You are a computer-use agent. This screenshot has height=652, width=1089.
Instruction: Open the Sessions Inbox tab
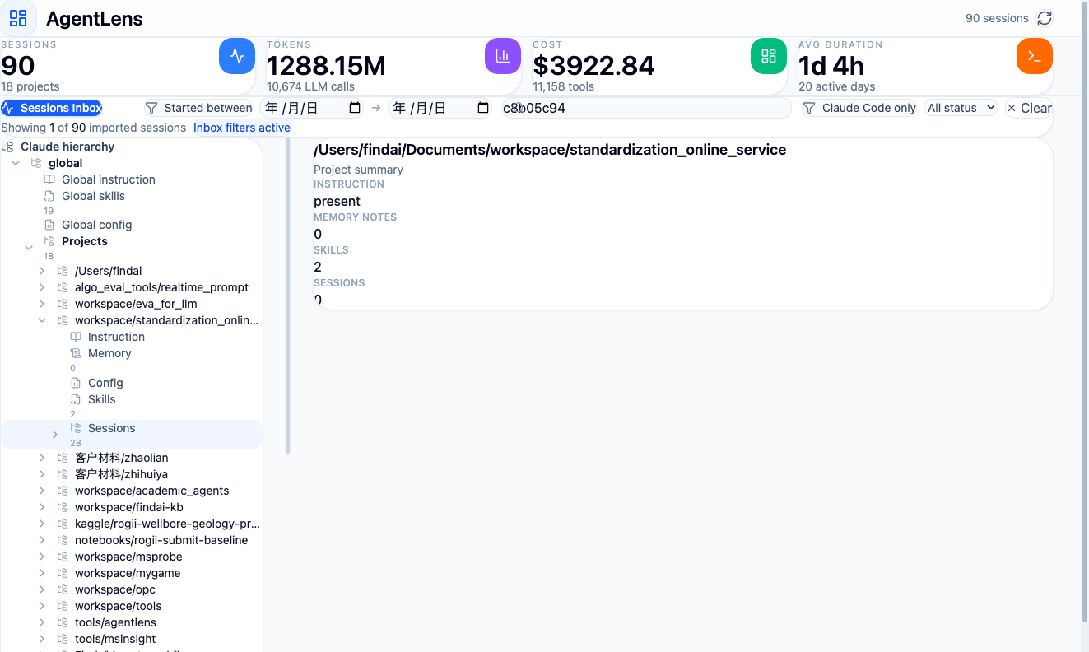[51, 108]
